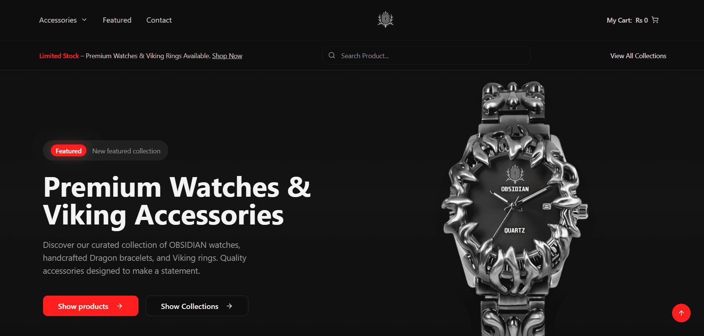Screen dimensions: 704x336
Task: Open the shopping cart icon
Action: pos(655,20)
